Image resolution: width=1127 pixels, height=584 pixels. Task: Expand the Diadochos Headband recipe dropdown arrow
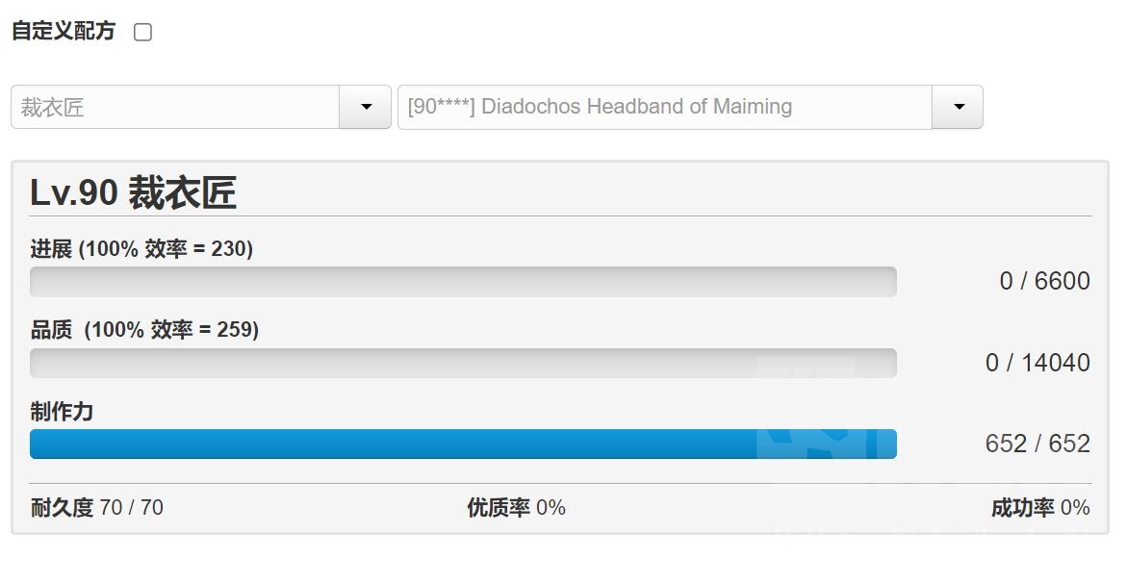(958, 107)
